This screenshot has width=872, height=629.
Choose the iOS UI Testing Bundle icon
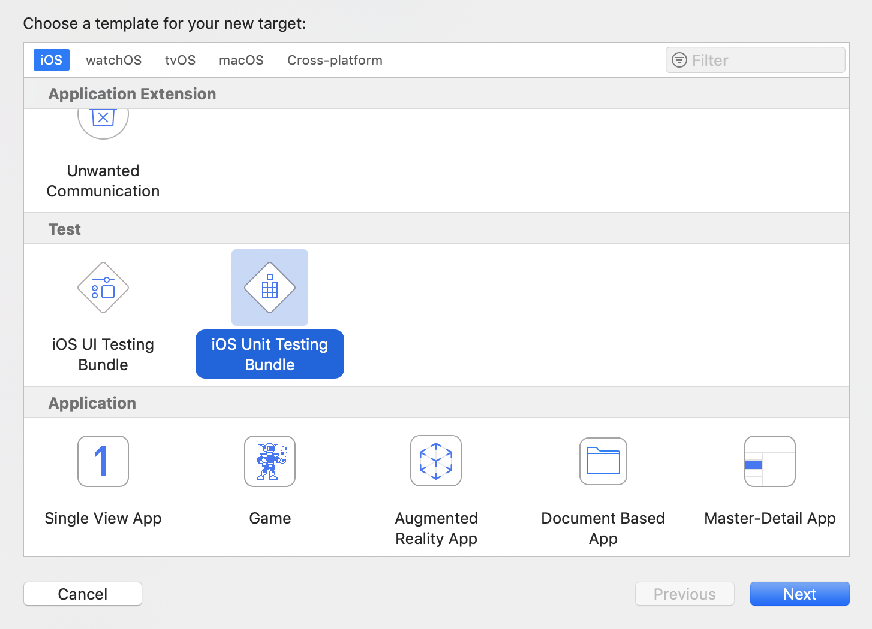103,288
